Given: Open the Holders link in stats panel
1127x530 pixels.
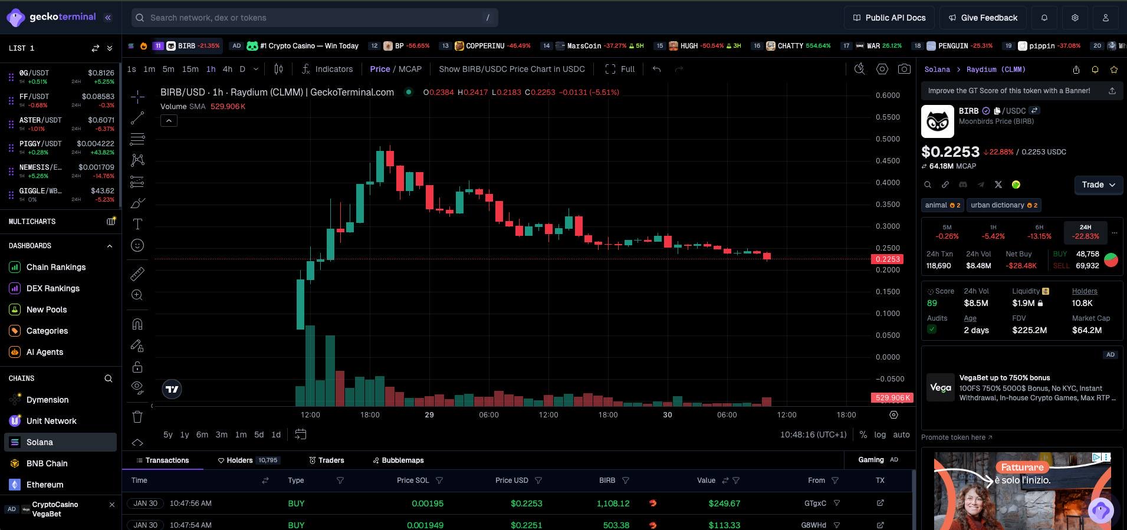Looking at the screenshot, I should [x=1085, y=291].
